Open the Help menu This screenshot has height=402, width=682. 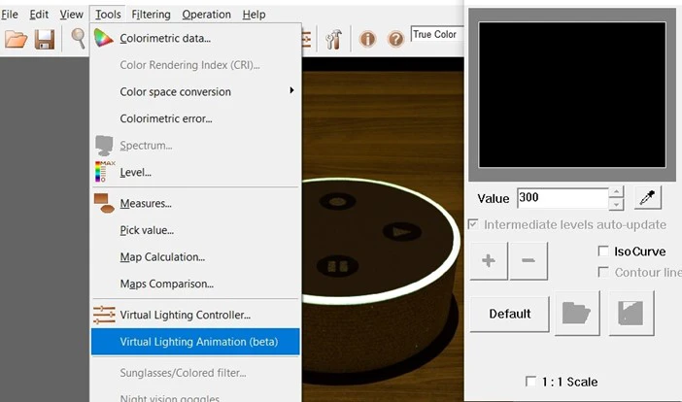[254, 15]
